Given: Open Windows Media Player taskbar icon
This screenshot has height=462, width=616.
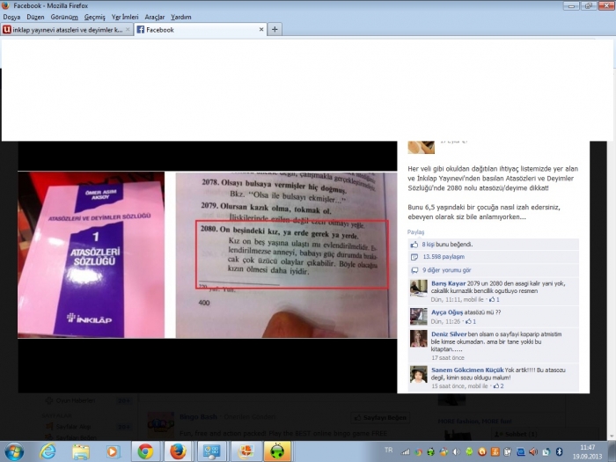Looking at the screenshot, I should [x=113, y=451].
